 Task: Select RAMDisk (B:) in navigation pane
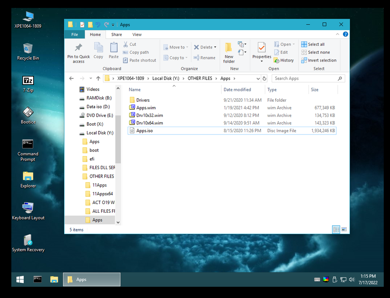coord(96,98)
